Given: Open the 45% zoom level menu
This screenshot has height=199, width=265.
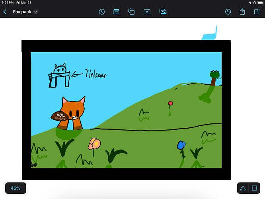Looking at the screenshot, I should click(x=16, y=188).
